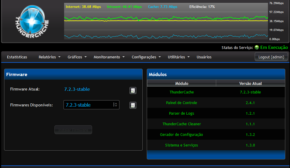Go to the Usuários page

pyautogui.click(x=204, y=57)
